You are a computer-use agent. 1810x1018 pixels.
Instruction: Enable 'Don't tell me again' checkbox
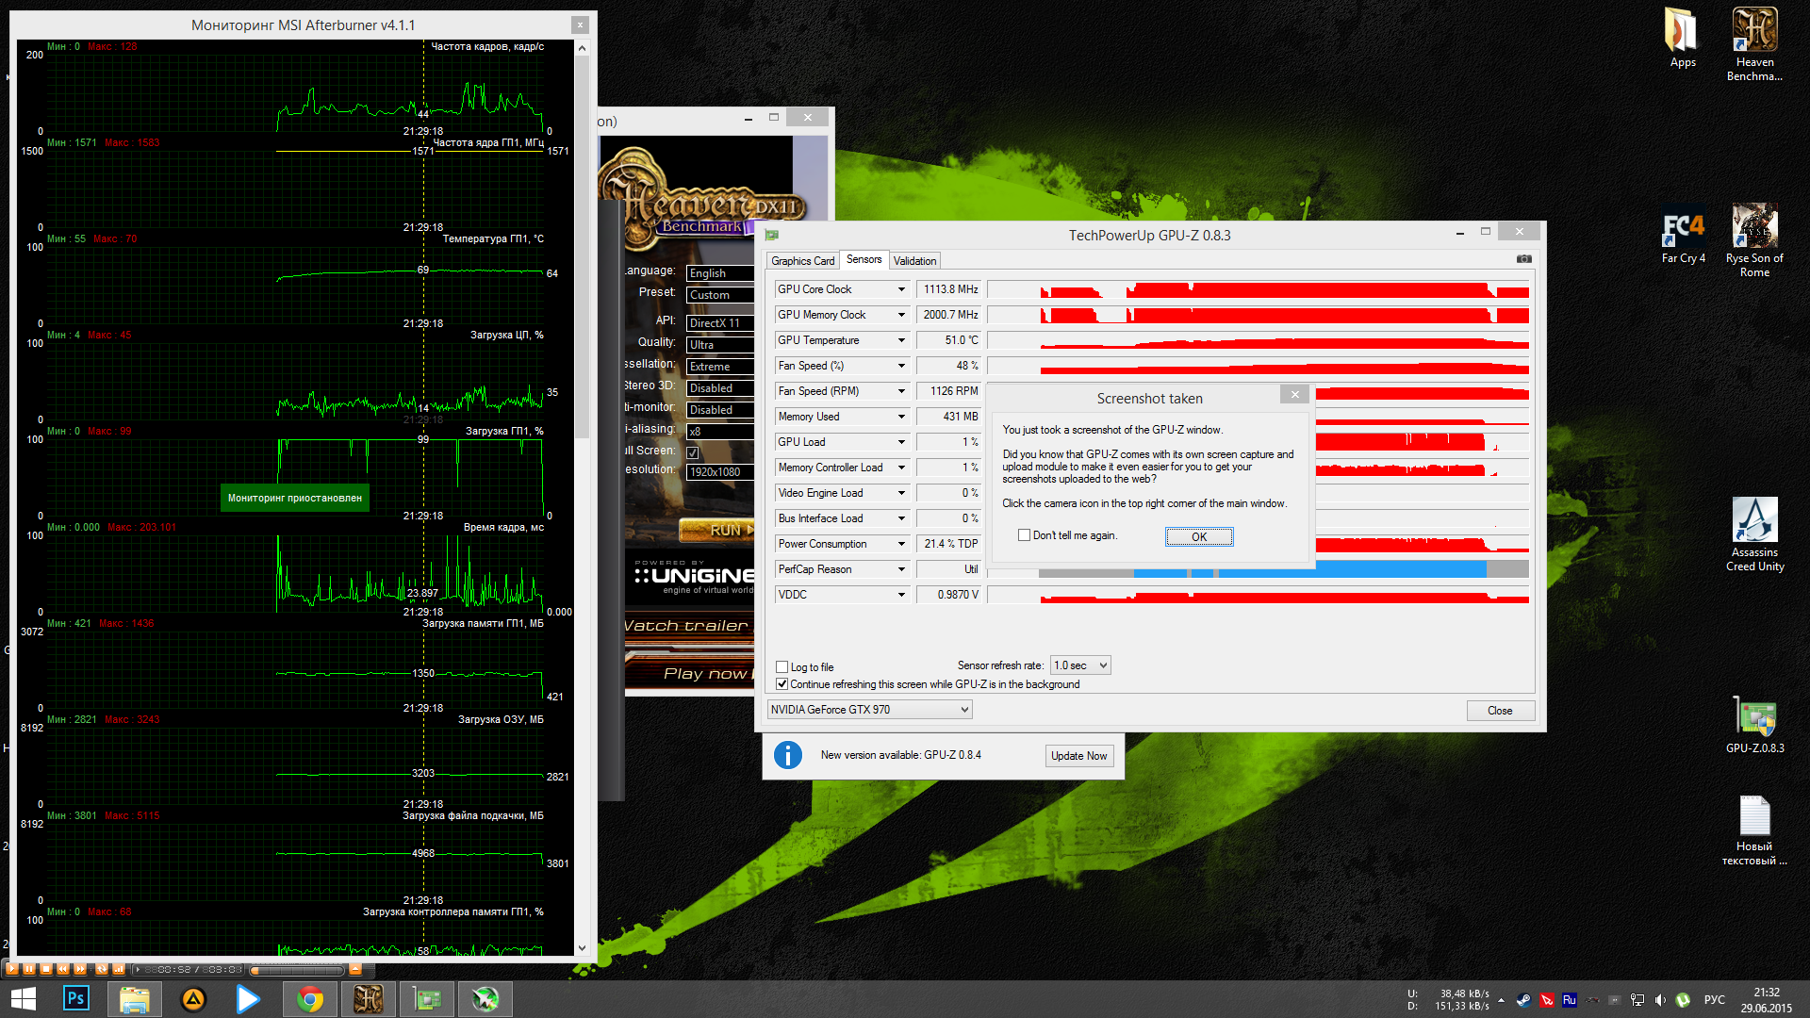pos(1024,535)
